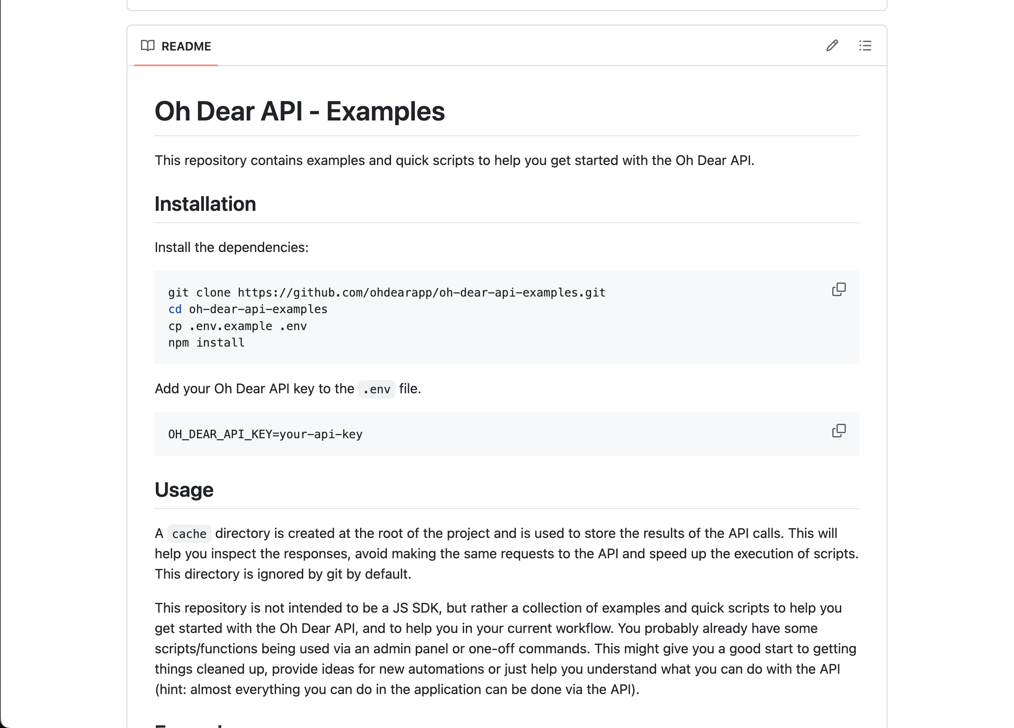Click the cp .env.example .env line
This screenshot has height=728, width=1014.
(x=237, y=326)
